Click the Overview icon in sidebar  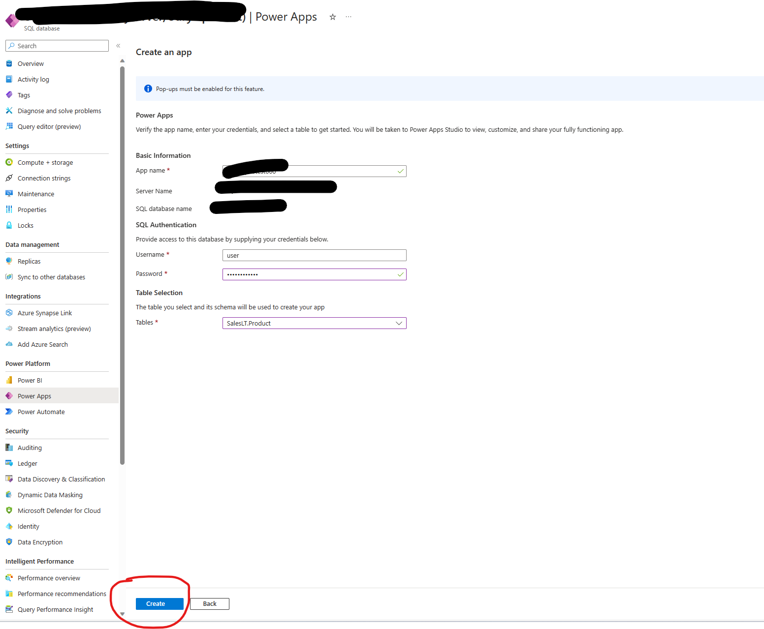click(9, 63)
